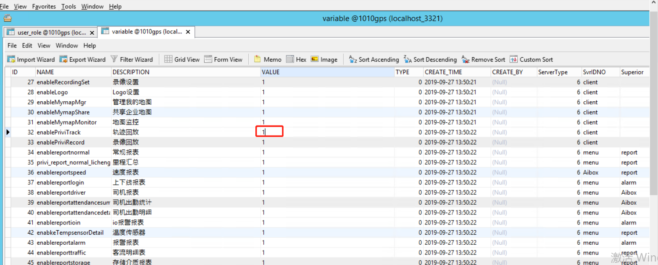This screenshot has width=658, height=265.
Task: Click the SvrIDNO column header
Action: point(600,72)
